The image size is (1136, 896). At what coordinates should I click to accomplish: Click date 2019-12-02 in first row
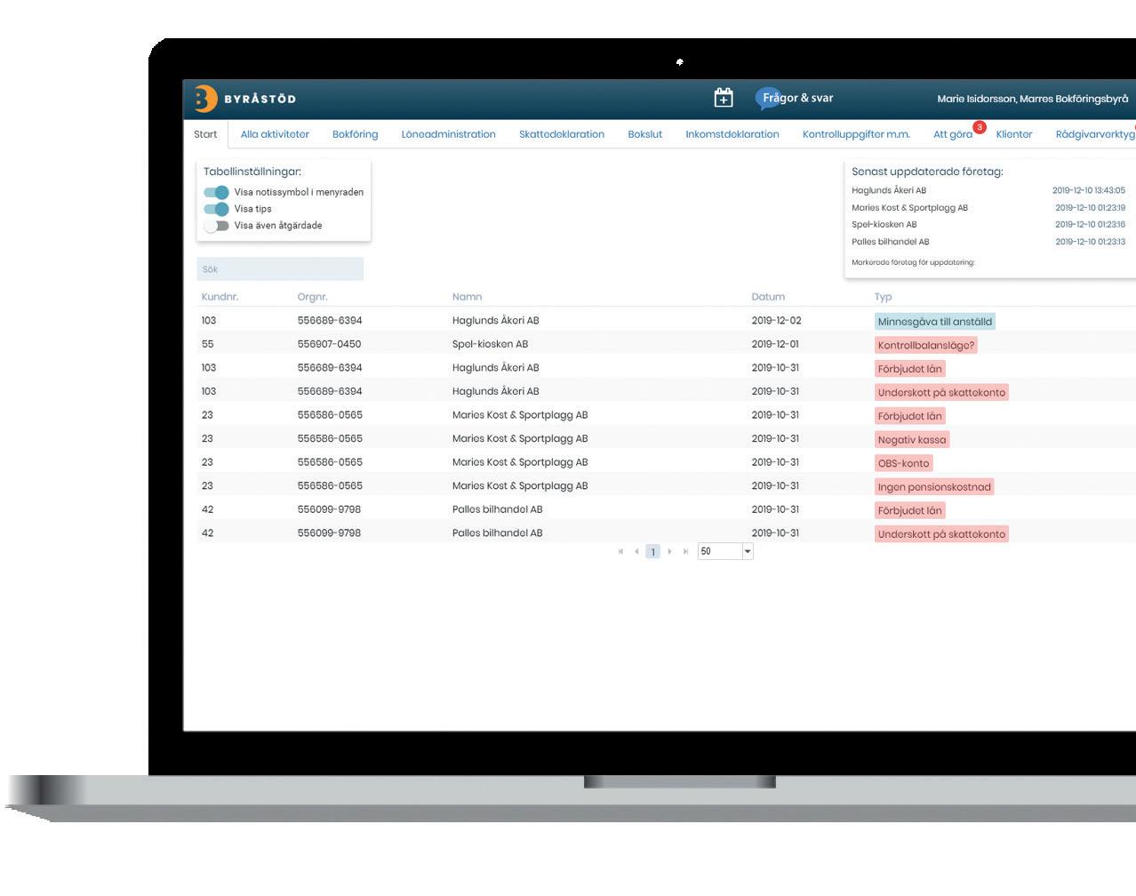(776, 320)
